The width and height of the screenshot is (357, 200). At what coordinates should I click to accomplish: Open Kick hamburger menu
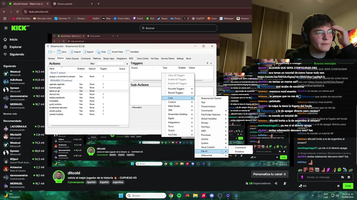tap(6, 28)
